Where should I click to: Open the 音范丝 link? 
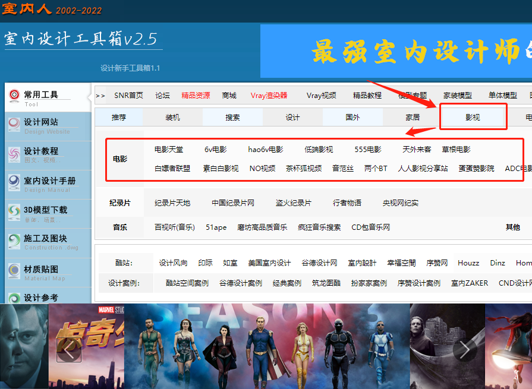pyautogui.click(x=342, y=169)
